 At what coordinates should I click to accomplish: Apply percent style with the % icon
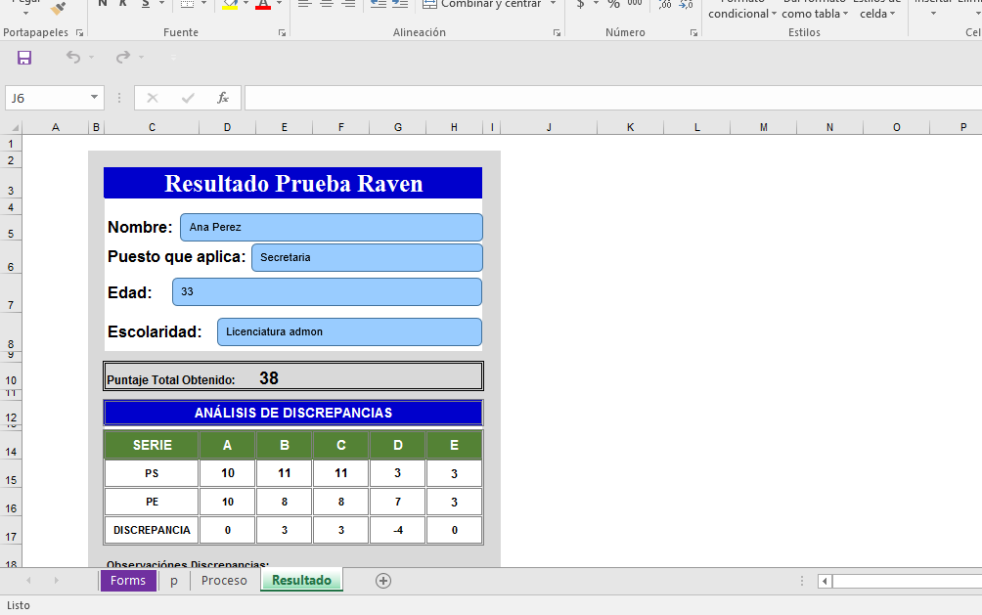point(614,4)
